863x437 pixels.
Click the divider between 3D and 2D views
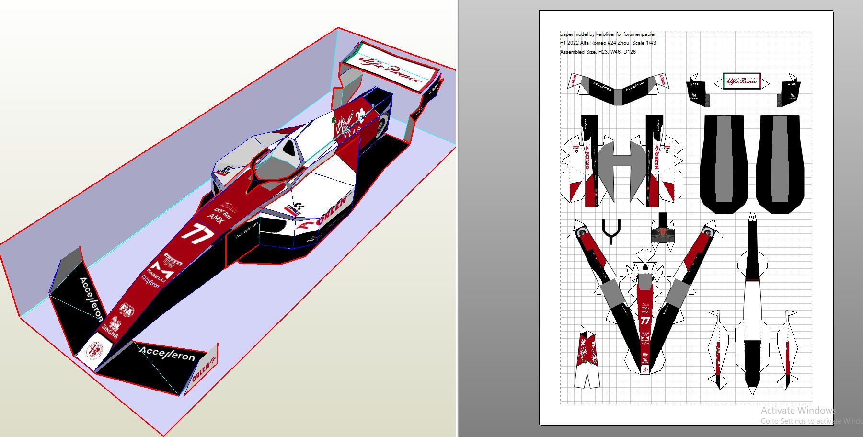click(457, 218)
